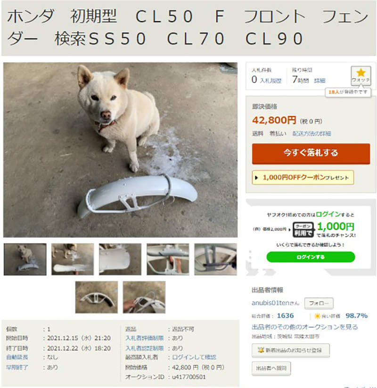
Task: Click the green ログインする button
Action: pos(311,257)
